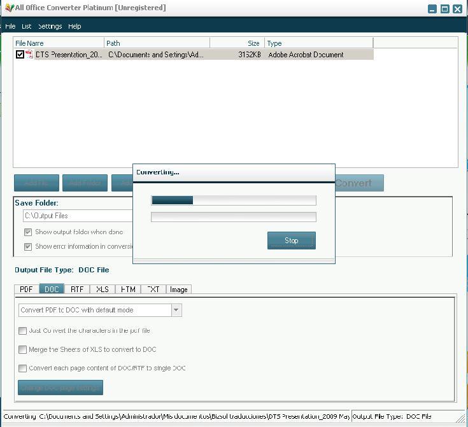The width and height of the screenshot is (468, 427).
Task: Enable Merge the Sheets of XLS option
Action: pyautogui.click(x=22, y=349)
